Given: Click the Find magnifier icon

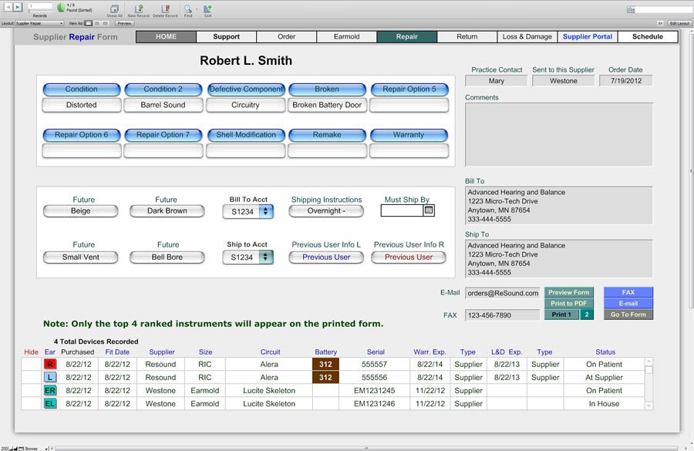Looking at the screenshot, I should coord(187,8).
